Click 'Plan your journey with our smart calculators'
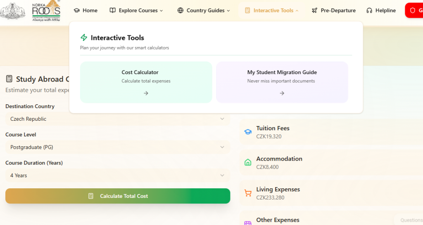 tap(124, 48)
